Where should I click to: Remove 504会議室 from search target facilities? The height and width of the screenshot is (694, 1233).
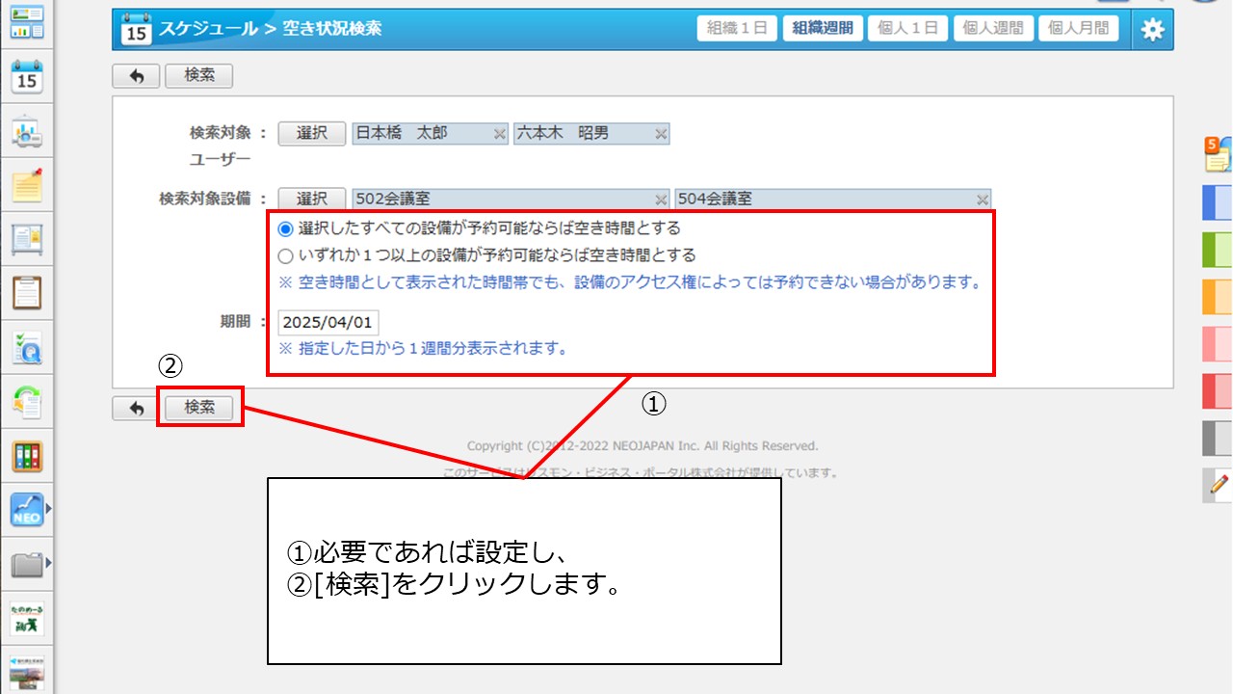983,200
